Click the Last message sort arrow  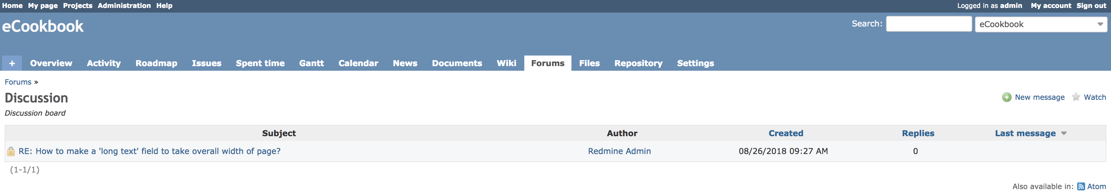coord(1064,133)
